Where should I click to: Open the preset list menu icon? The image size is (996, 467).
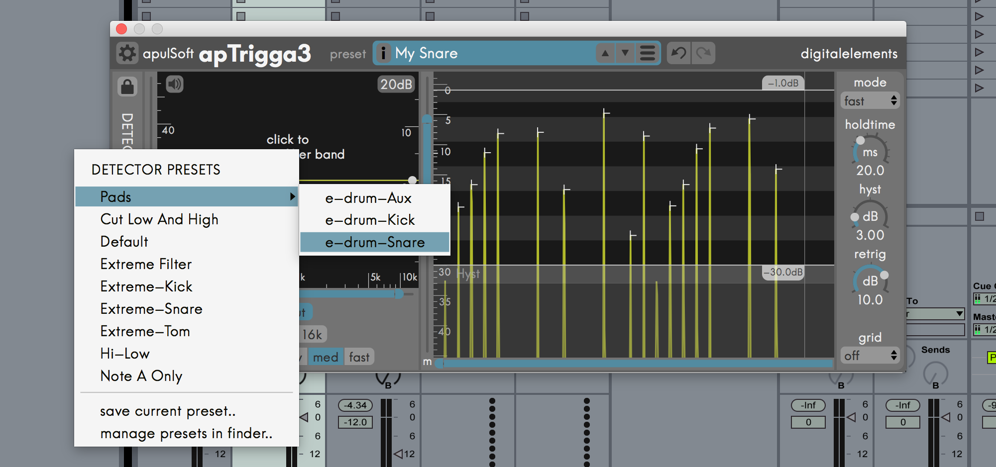[x=648, y=53]
